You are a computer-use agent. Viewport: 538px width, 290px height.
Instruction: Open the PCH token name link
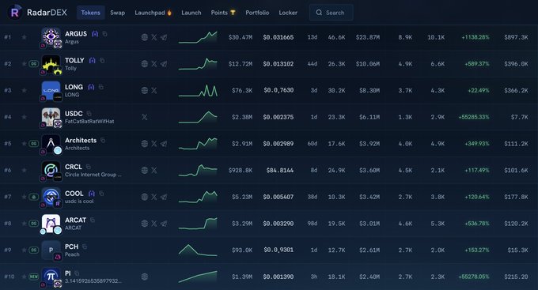[x=71, y=247]
